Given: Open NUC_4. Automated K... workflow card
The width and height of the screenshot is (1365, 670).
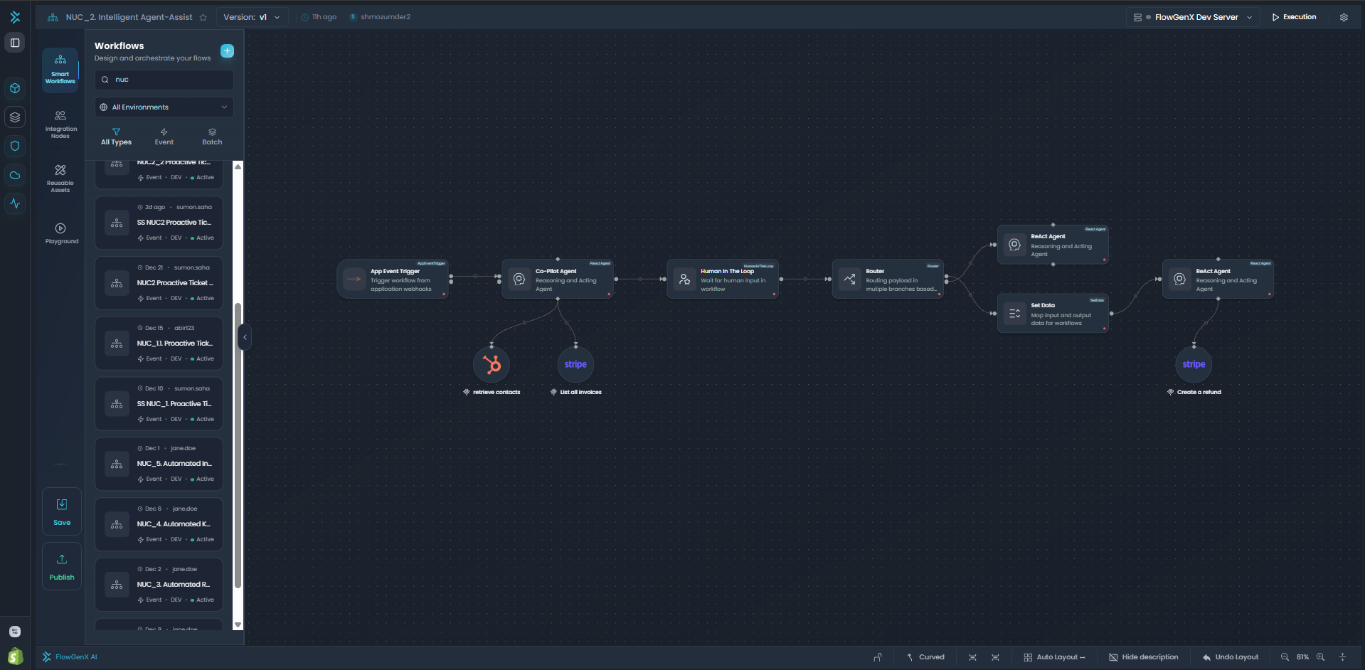Looking at the screenshot, I should tap(159, 524).
